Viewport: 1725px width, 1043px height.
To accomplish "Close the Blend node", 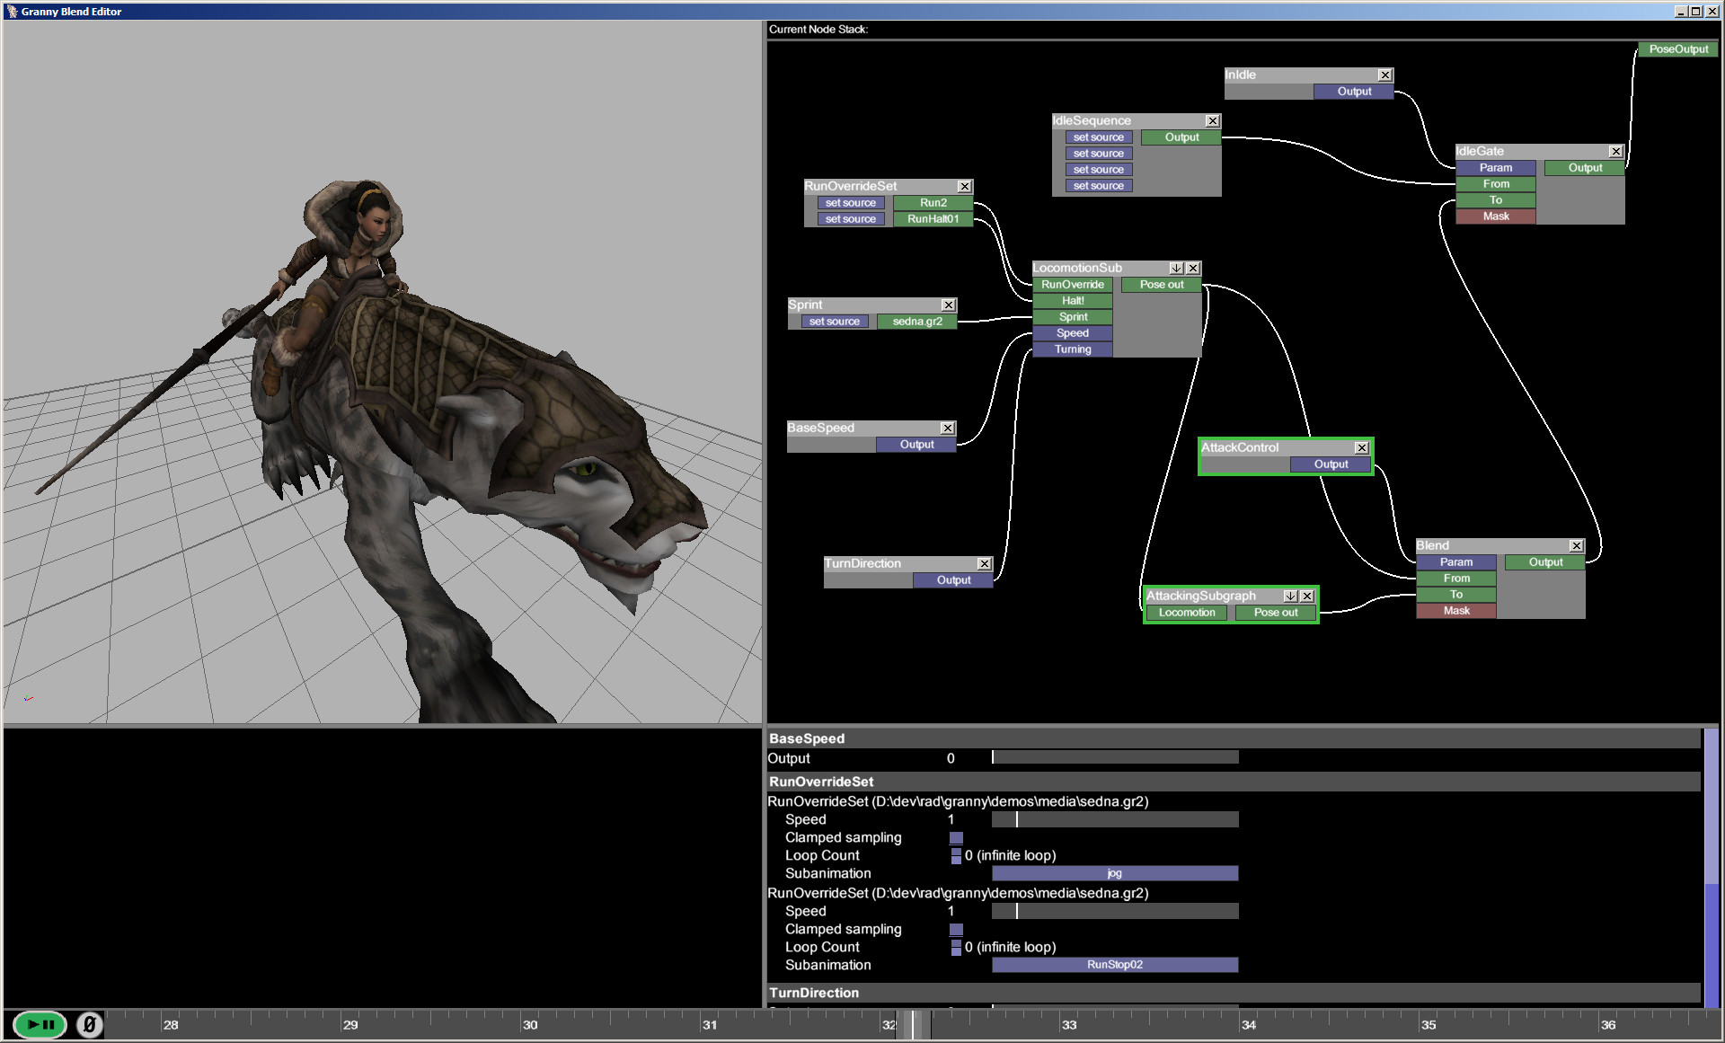I will pyautogui.click(x=1576, y=546).
